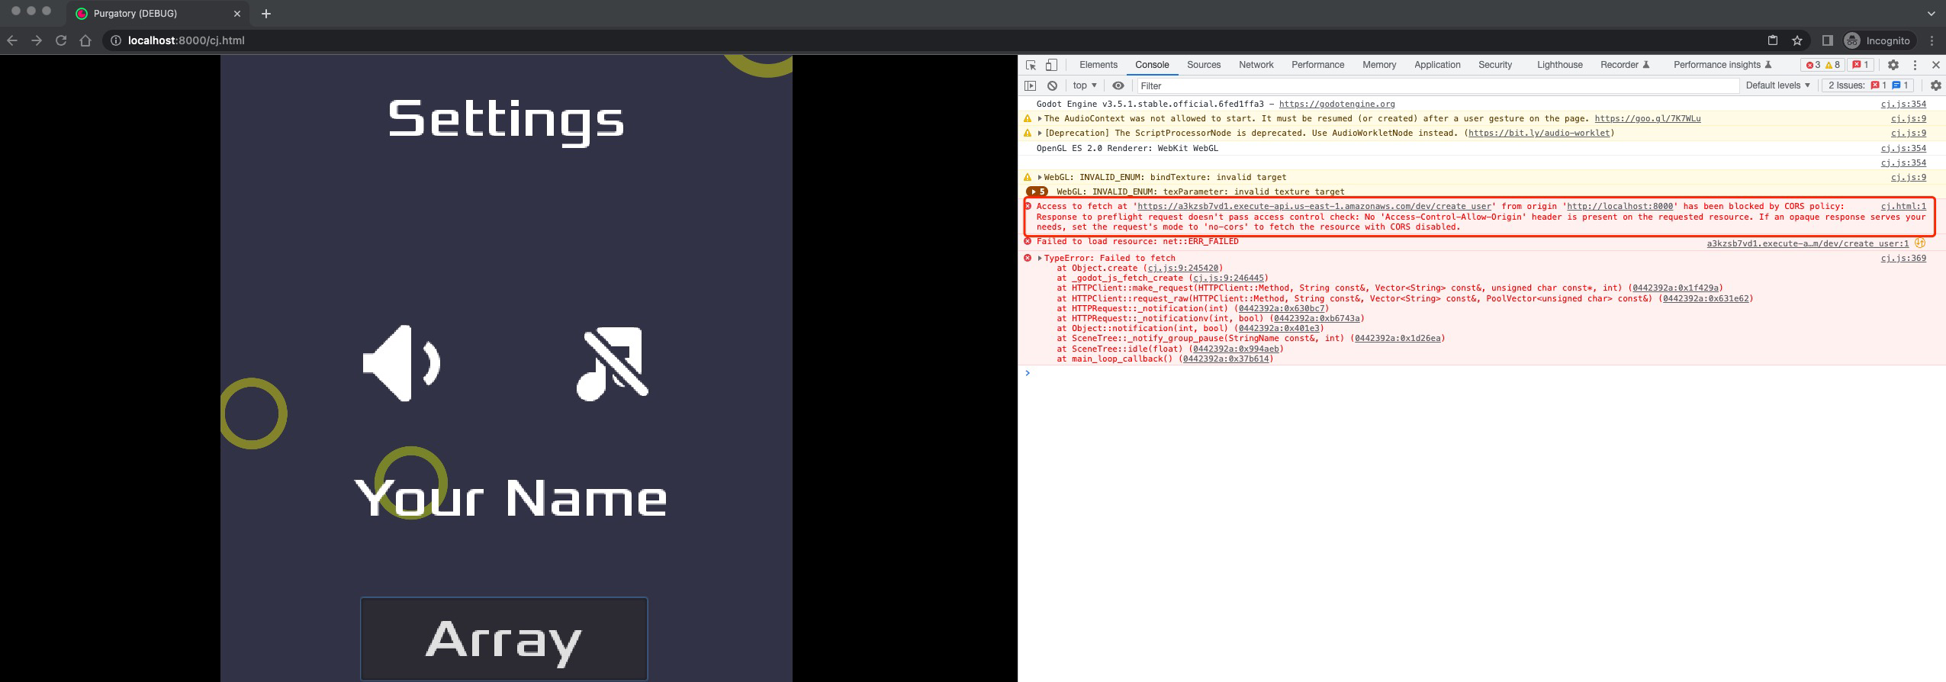Open cj.js:369 source link
The image size is (1946, 682).
coord(1903,259)
